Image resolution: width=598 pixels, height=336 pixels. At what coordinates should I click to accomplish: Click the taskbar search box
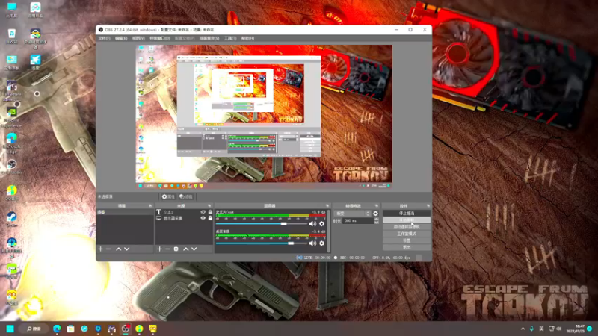34,329
